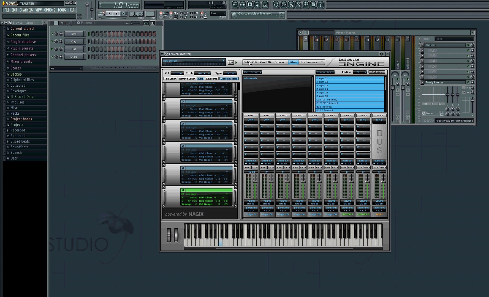Open the graph editor in step sequencer
The image size is (489, 297).
146,23
